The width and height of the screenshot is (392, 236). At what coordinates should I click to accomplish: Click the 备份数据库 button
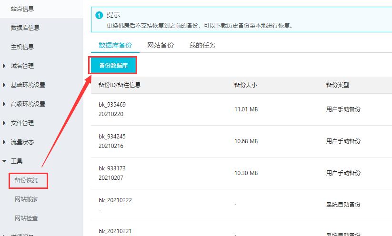click(x=113, y=66)
